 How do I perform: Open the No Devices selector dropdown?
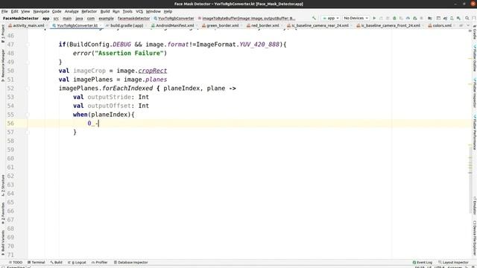coord(356,18)
